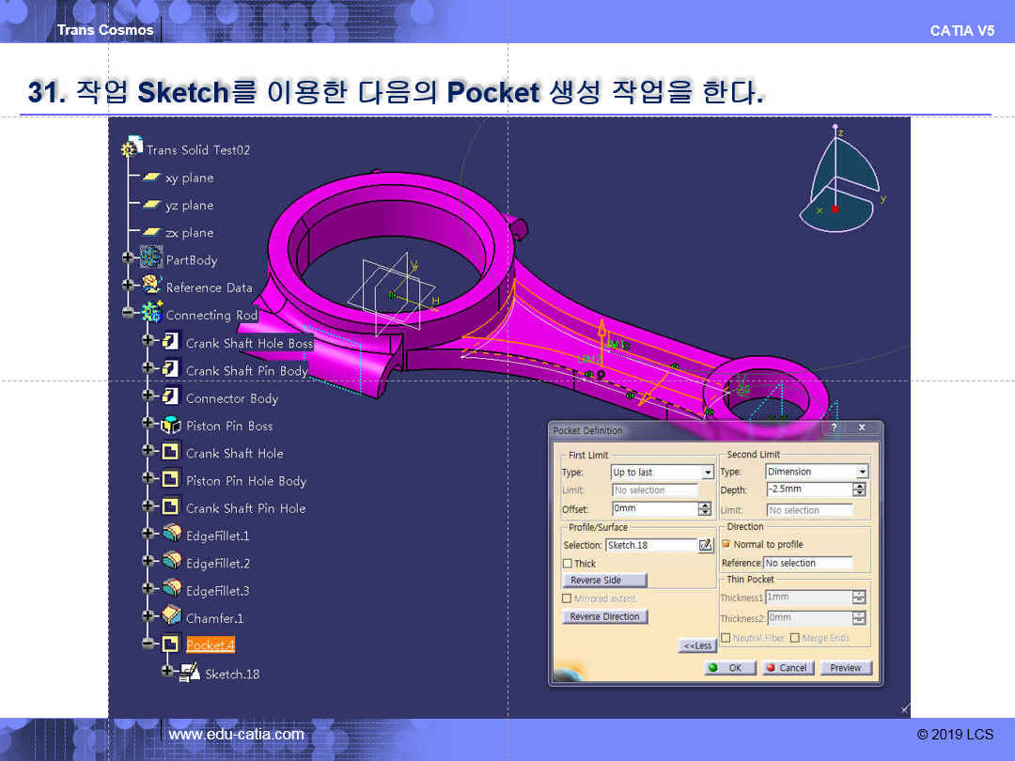Click the Reverse Direction button
This screenshot has width=1015, height=761.
point(605,617)
